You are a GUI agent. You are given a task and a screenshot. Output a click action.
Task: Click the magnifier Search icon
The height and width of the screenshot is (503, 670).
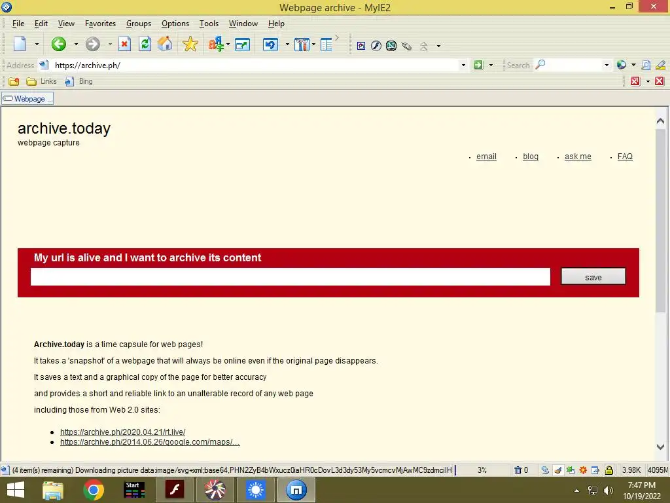coord(540,65)
